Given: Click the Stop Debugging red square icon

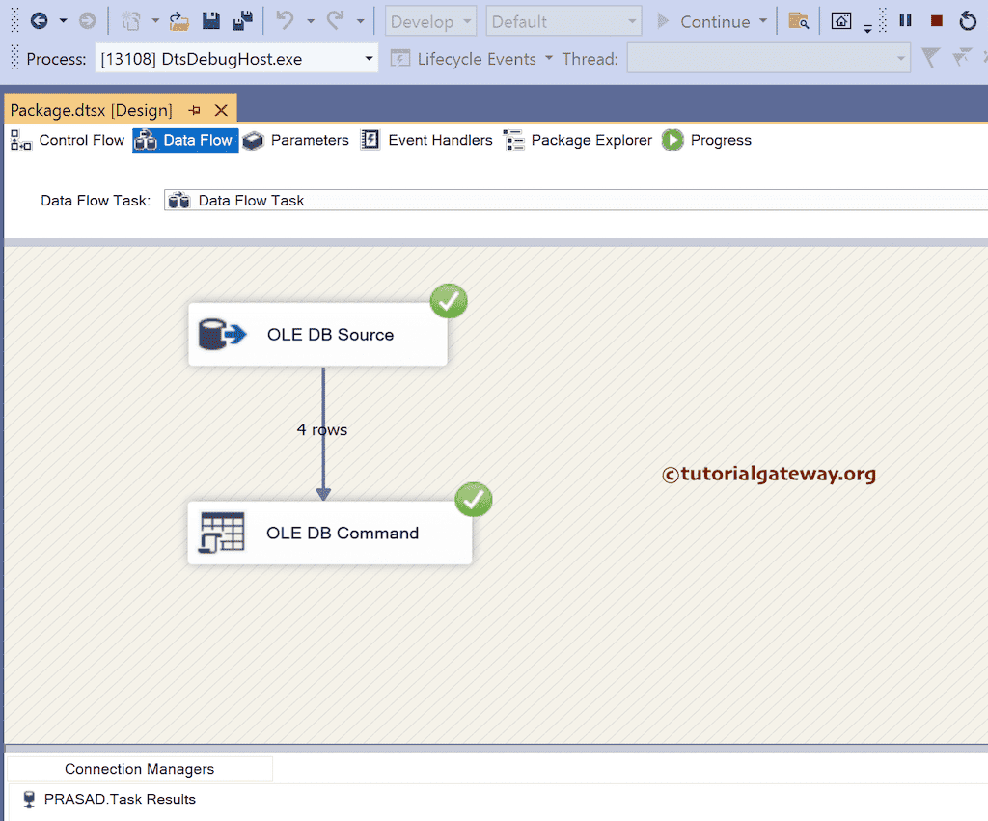Looking at the screenshot, I should [x=935, y=19].
